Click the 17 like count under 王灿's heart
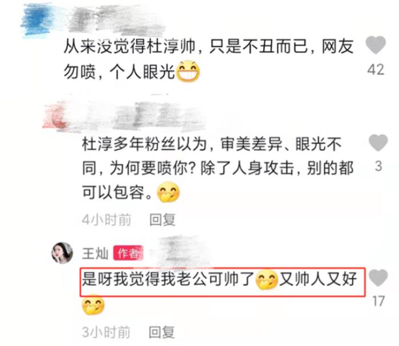Screen dimensions: 399x346 pyautogui.click(x=378, y=301)
